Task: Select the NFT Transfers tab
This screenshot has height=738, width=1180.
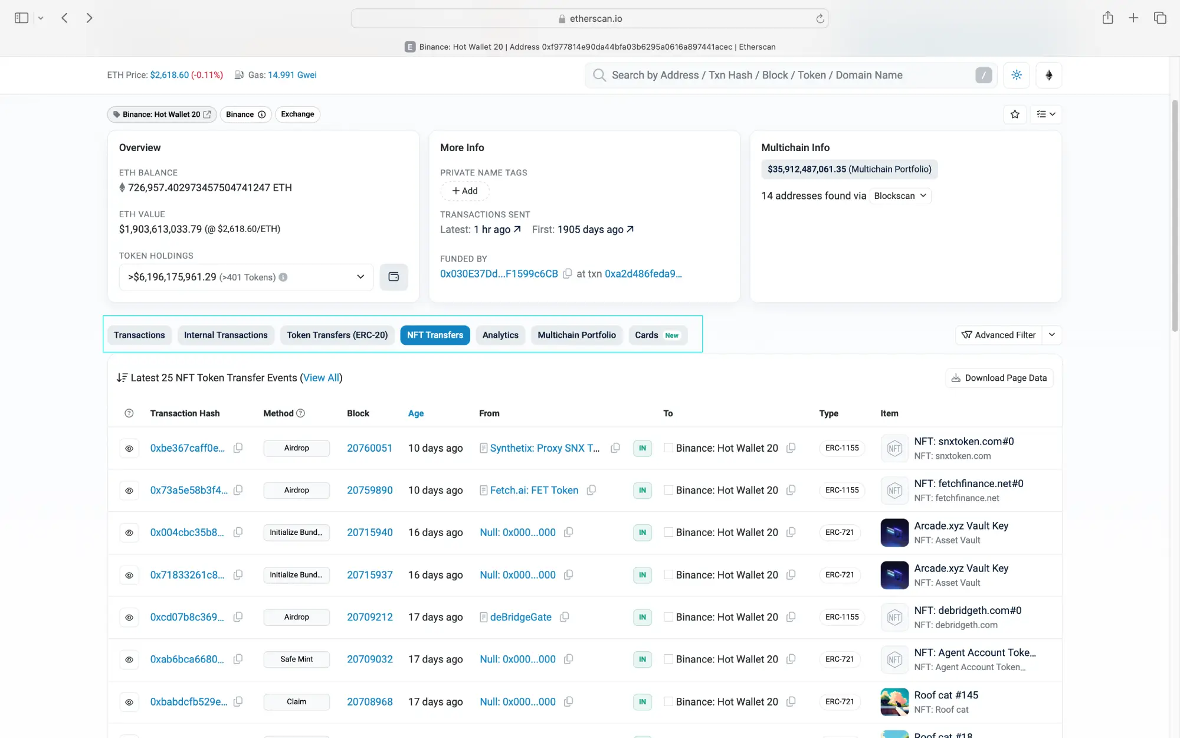Action: 435,335
